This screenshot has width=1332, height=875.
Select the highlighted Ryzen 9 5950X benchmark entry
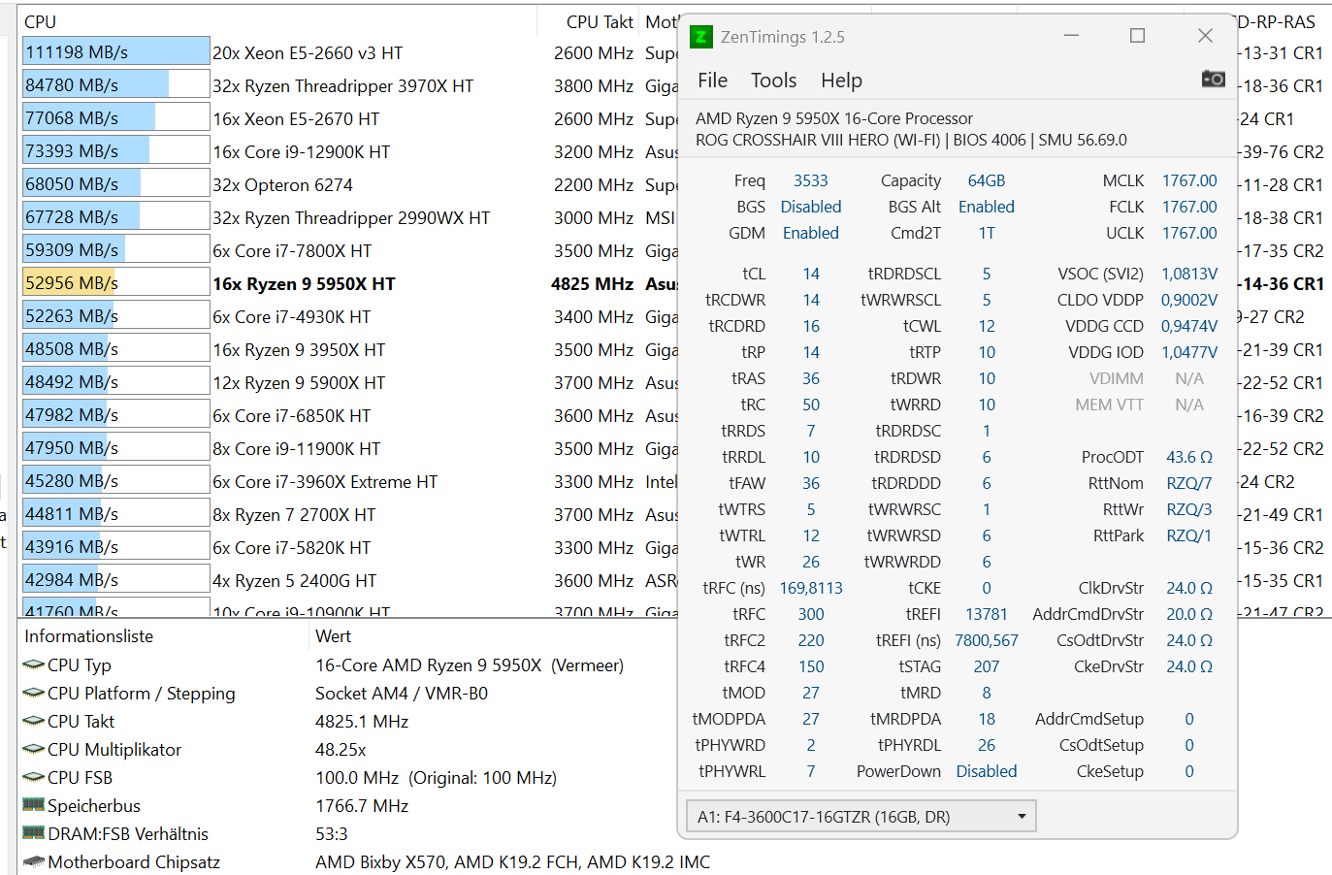[x=115, y=281]
